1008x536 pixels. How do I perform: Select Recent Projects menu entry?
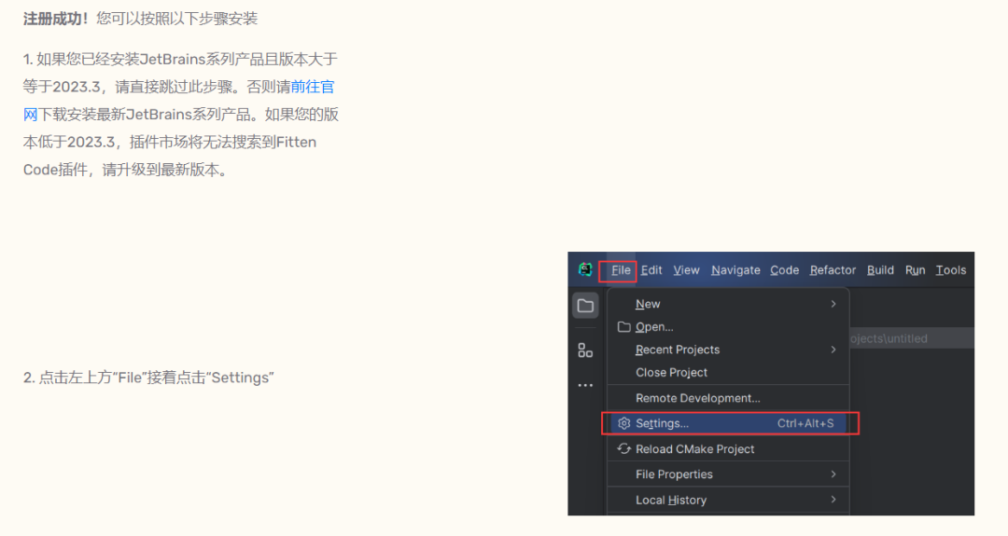728,350
